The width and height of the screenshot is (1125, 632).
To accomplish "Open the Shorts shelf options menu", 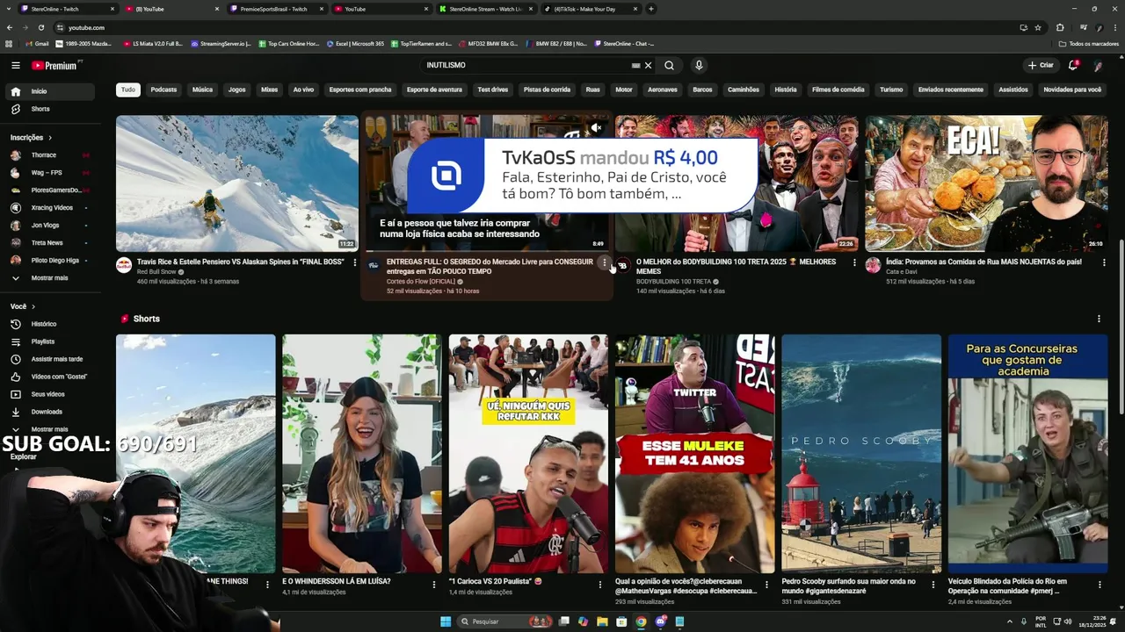I will [x=1099, y=319].
